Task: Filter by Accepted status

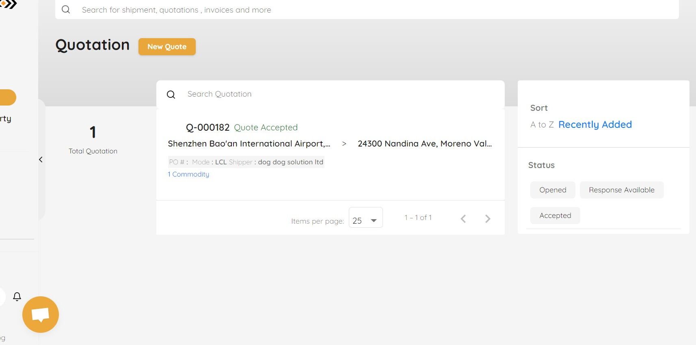Action: click(x=555, y=216)
